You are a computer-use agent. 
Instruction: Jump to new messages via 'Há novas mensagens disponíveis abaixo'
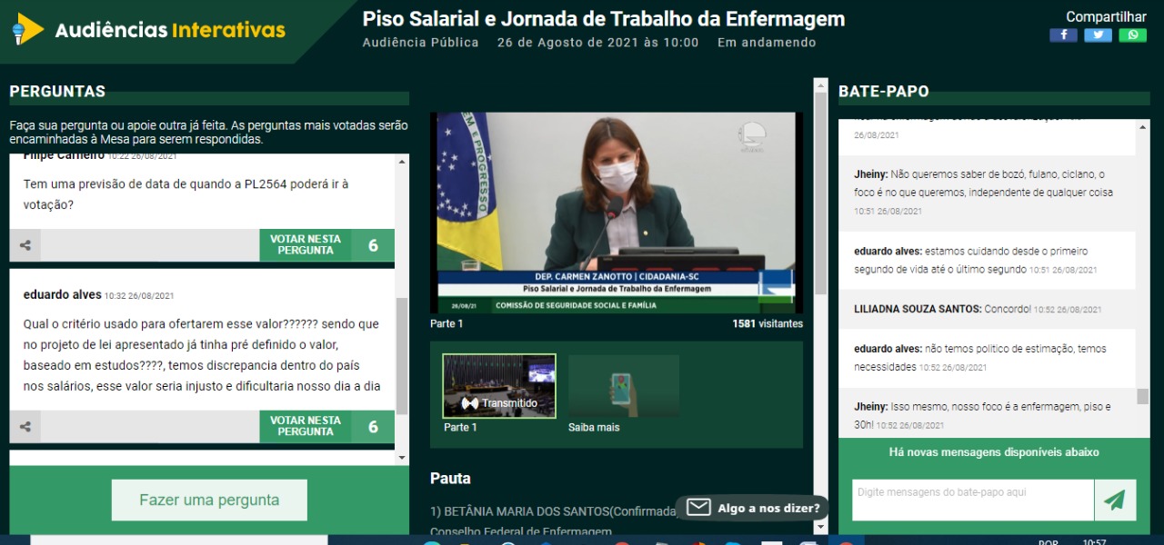pos(994,452)
